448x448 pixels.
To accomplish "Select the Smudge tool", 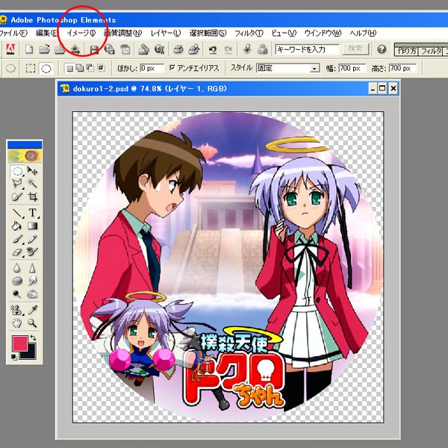I will click(x=32, y=281).
